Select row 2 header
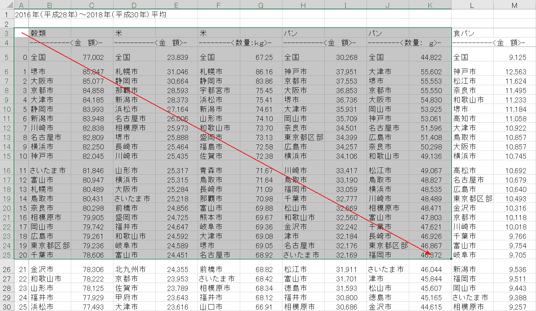 point(7,24)
